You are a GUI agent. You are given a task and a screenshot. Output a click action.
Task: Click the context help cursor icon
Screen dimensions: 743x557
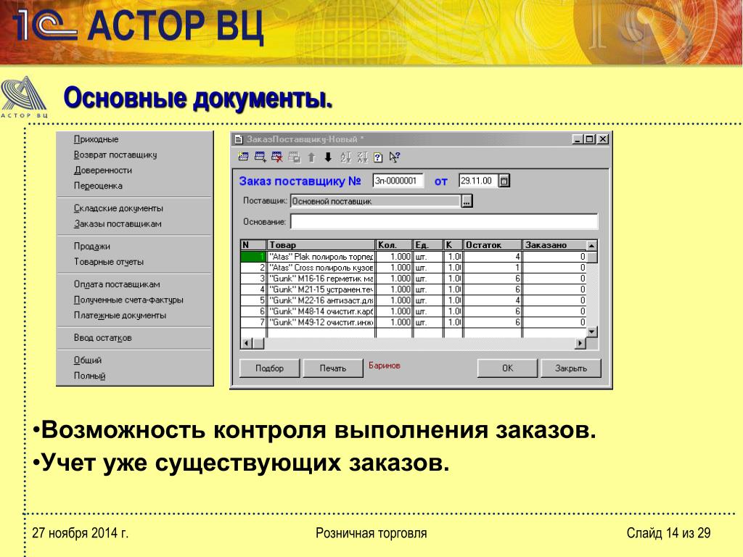tap(395, 157)
